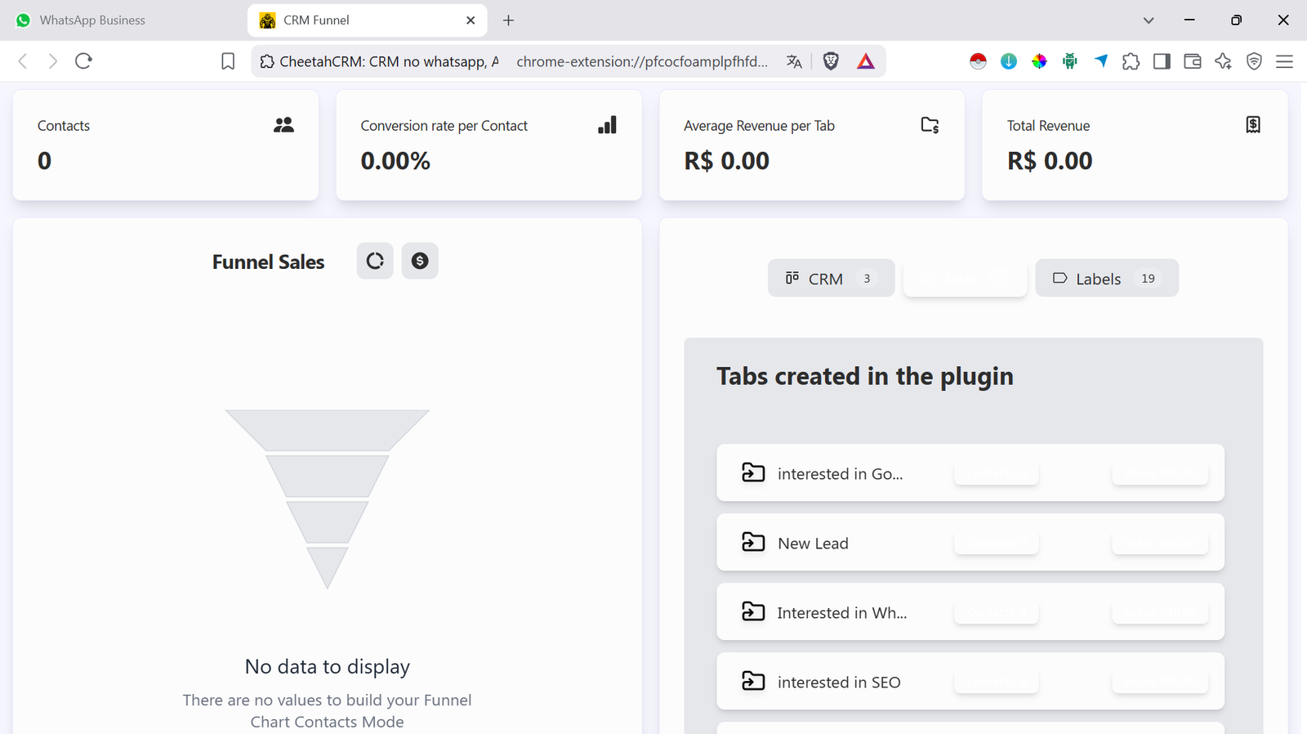Screen dimensions: 1307x734
Task: Select the Labels tab
Action: pos(1106,279)
